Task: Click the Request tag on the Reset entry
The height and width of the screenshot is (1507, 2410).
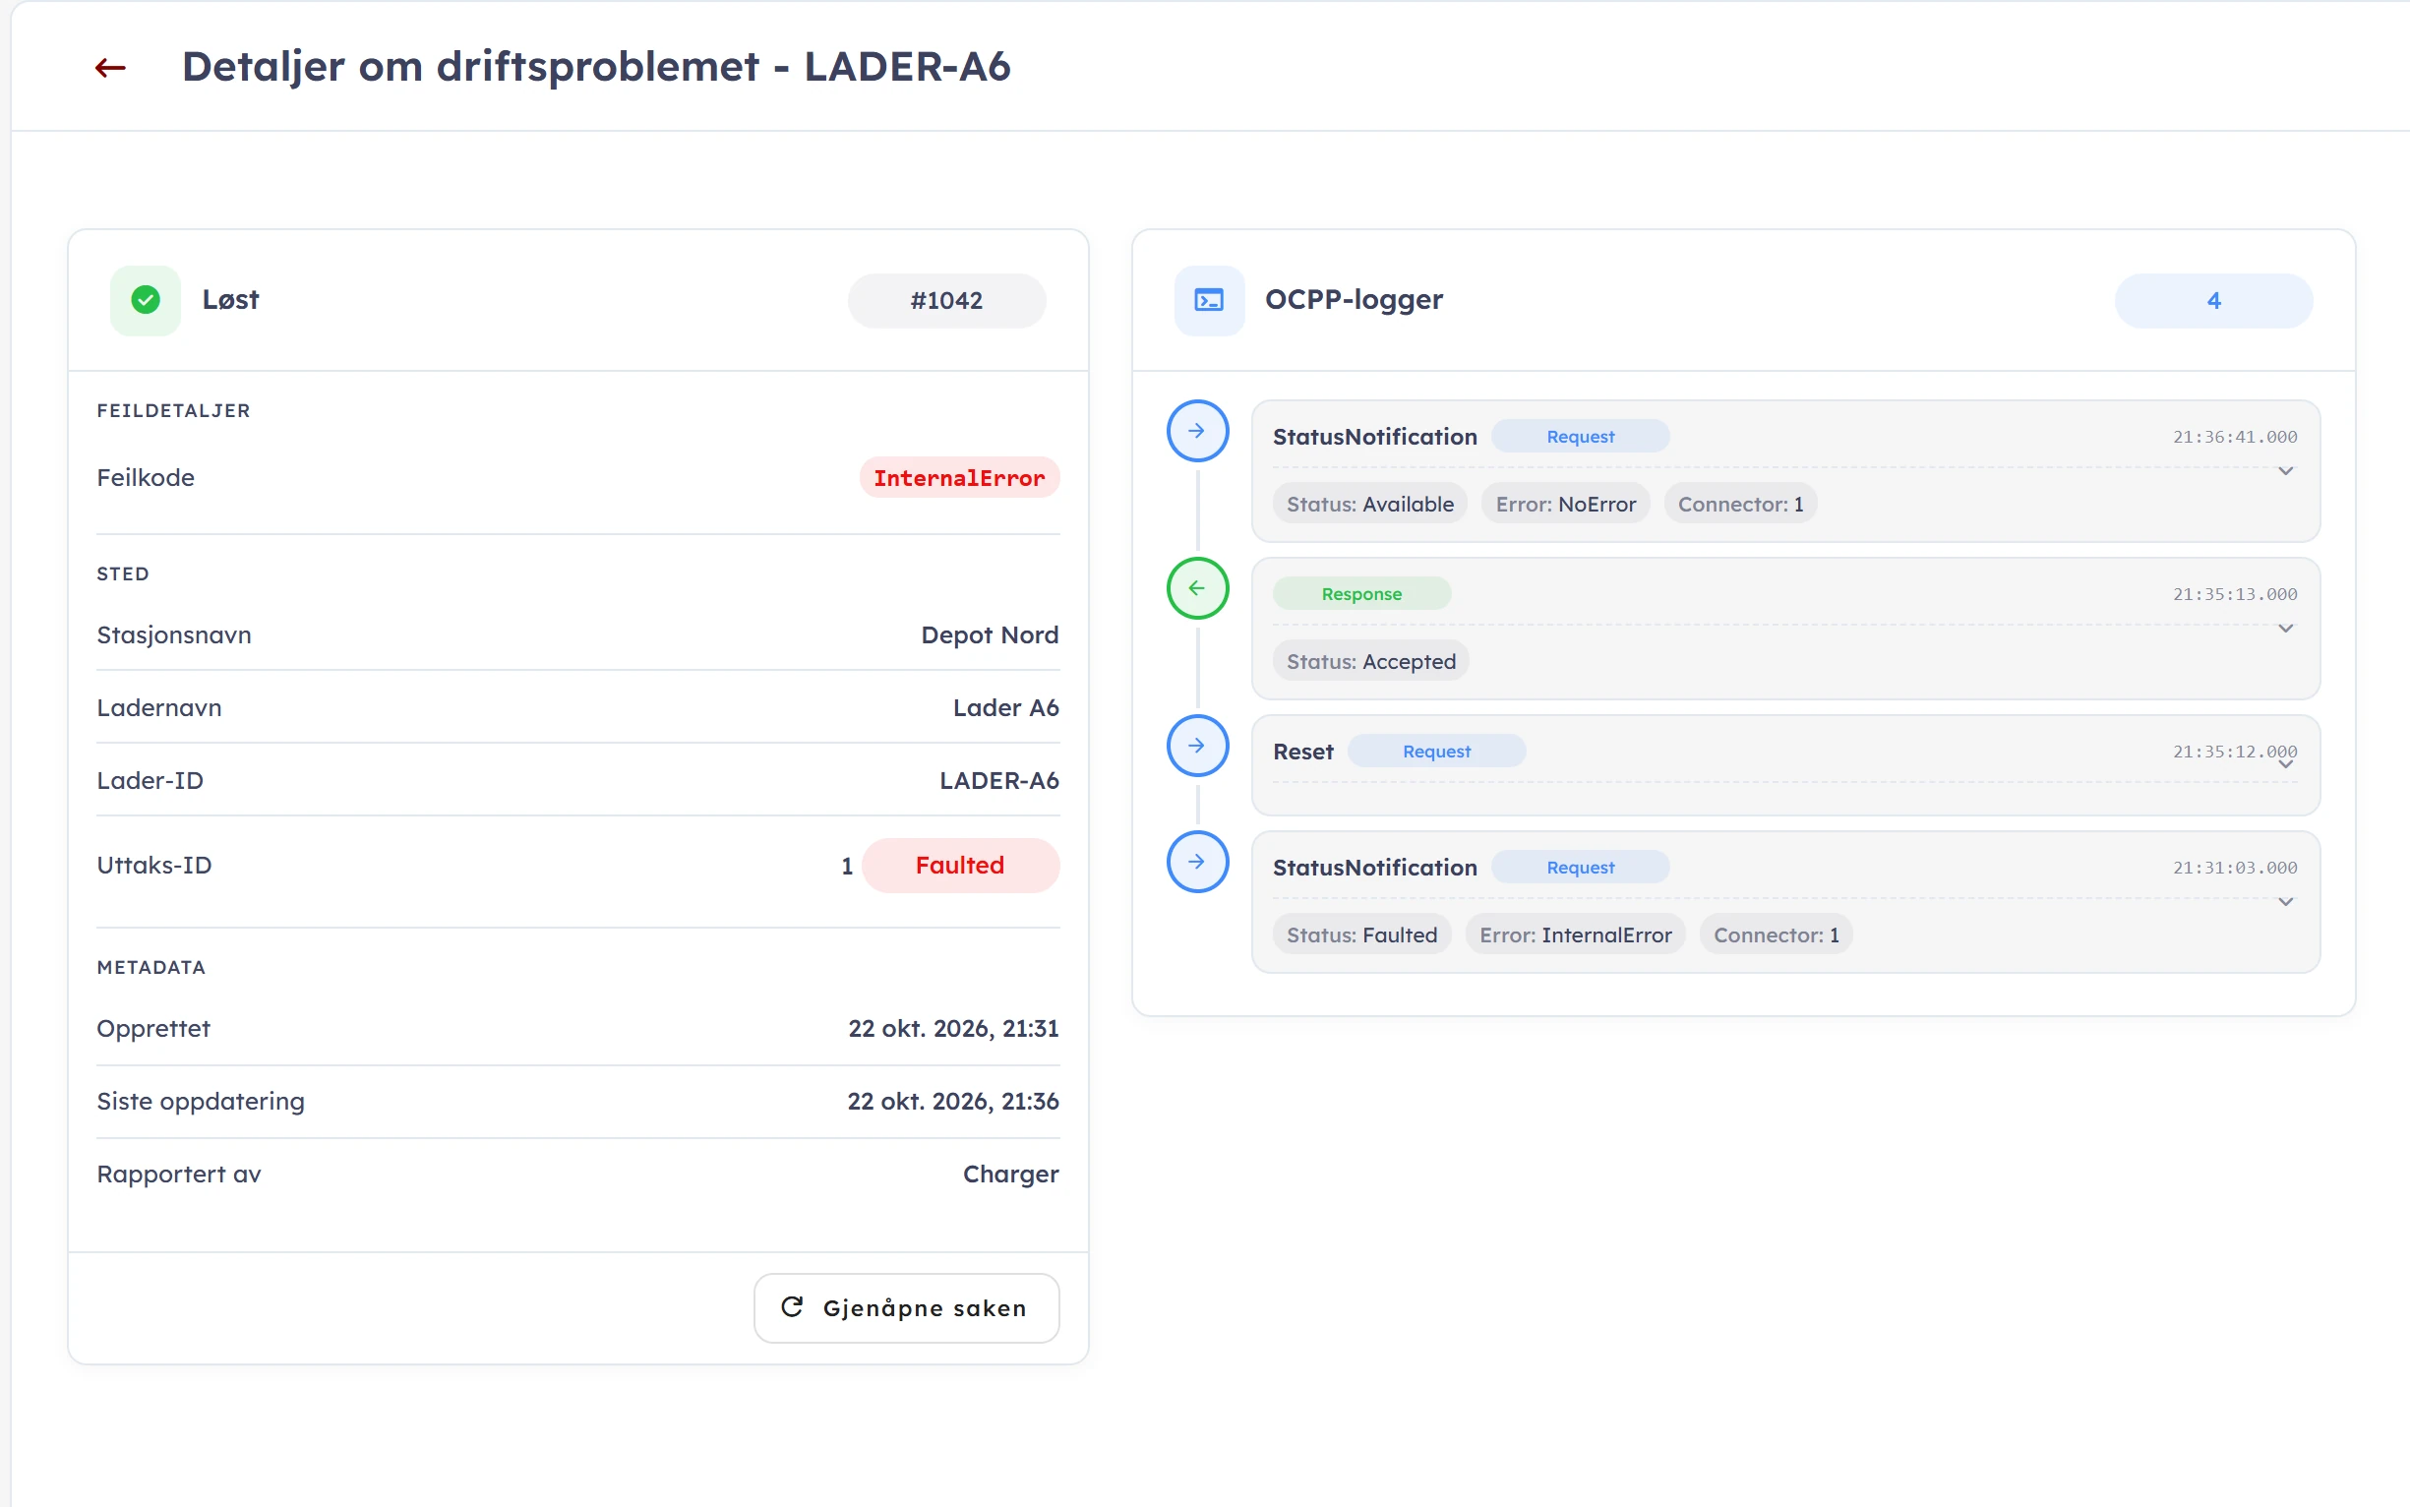Action: pyautogui.click(x=1435, y=752)
